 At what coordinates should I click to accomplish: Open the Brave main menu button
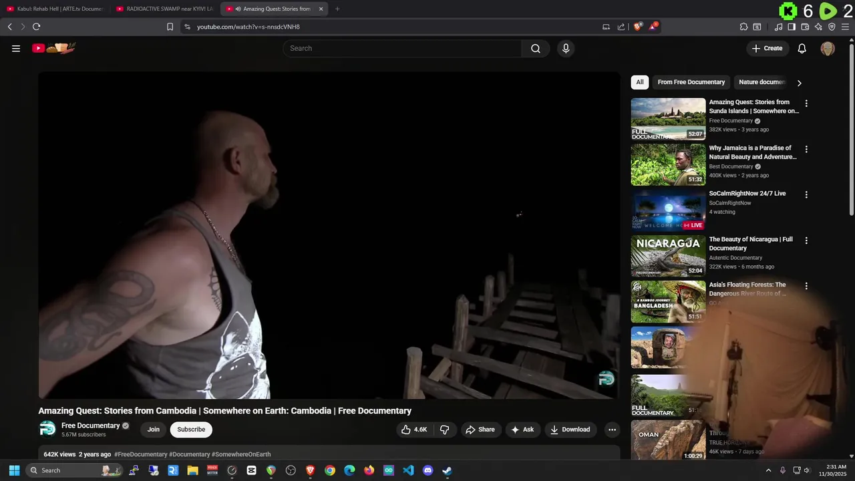click(x=844, y=27)
